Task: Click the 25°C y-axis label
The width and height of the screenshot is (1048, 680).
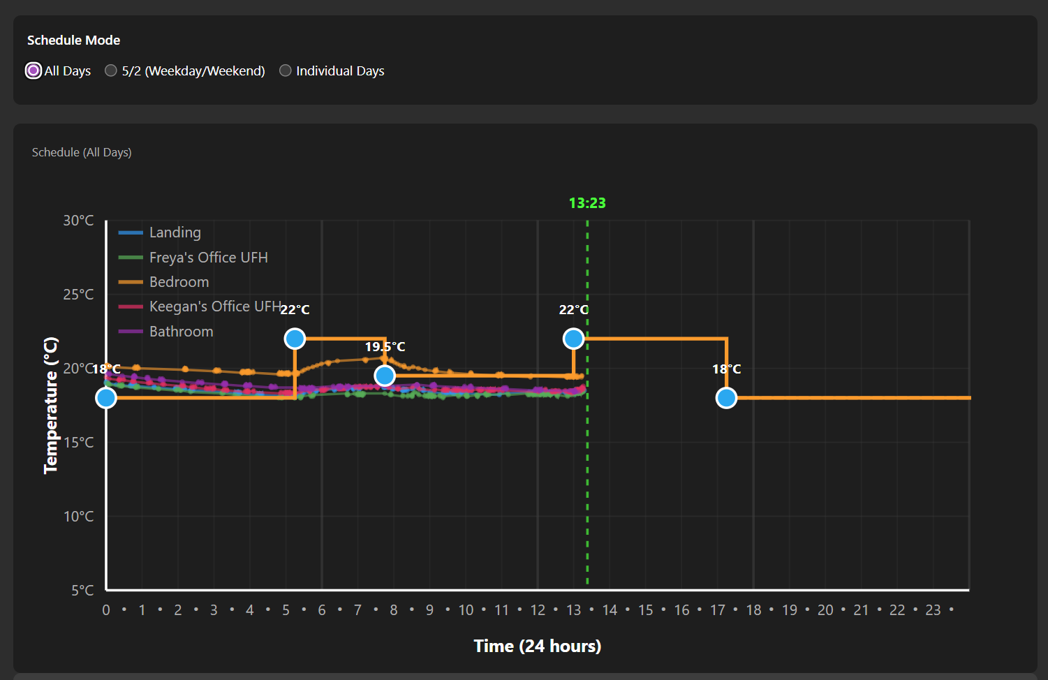Action: click(x=78, y=295)
